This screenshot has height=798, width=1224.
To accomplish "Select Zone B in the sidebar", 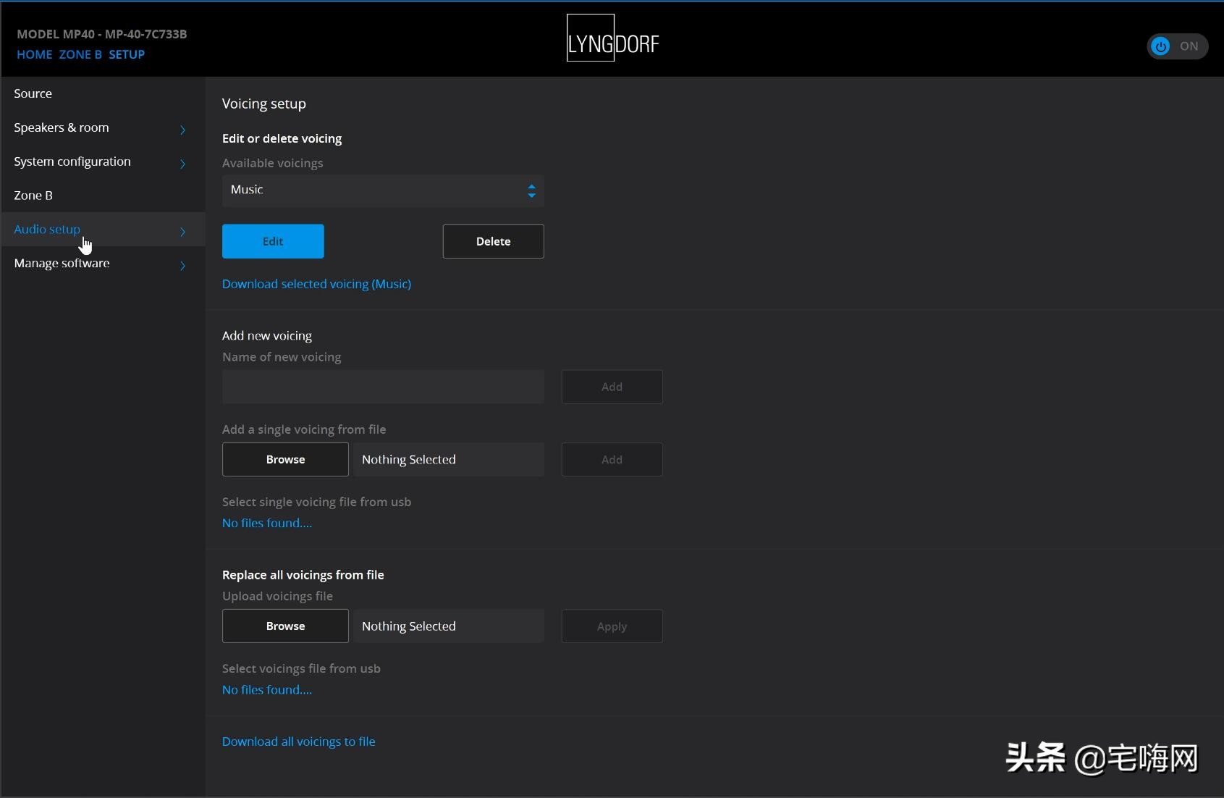I will [x=33, y=196].
